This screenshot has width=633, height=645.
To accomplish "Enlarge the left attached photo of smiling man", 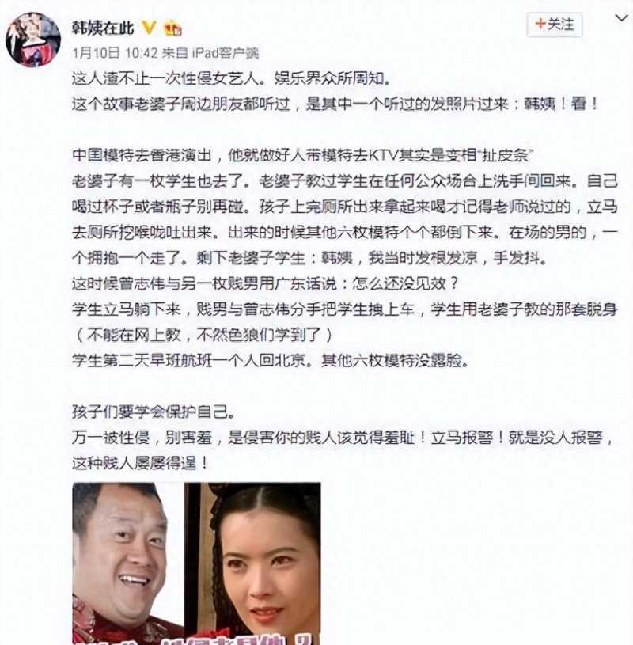I will click(128, 563).
